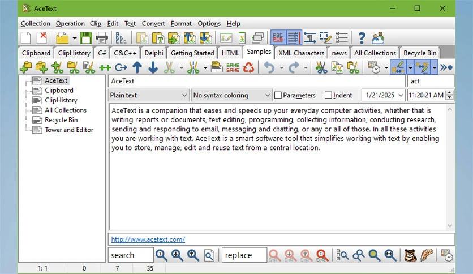This screenshot has height=274, width=473.
Task: Click the help question mark icon
Action: [362, 38]
